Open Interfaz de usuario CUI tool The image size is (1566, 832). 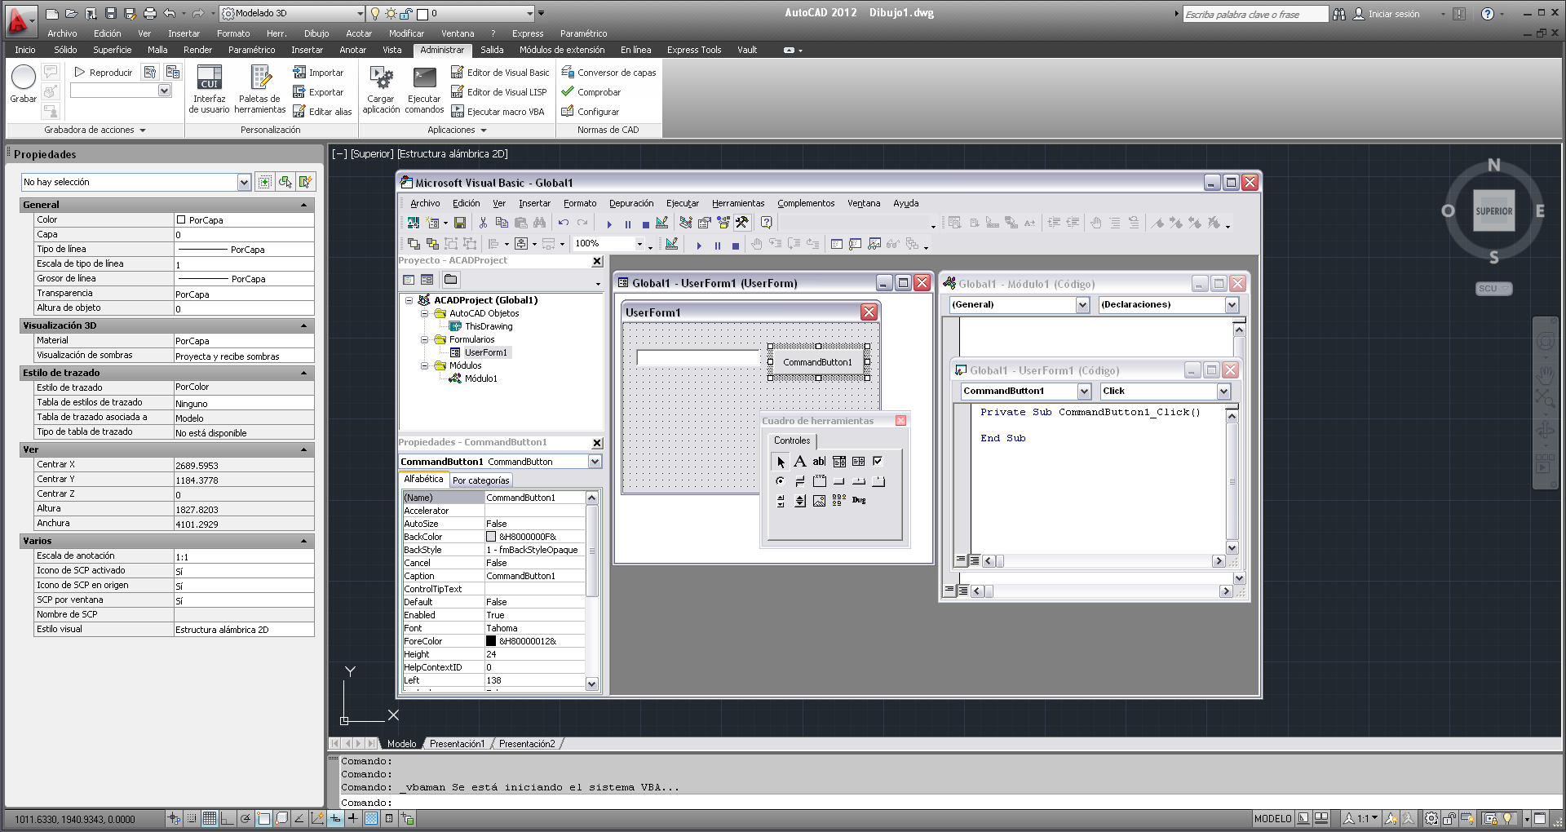tap(210, 89)
